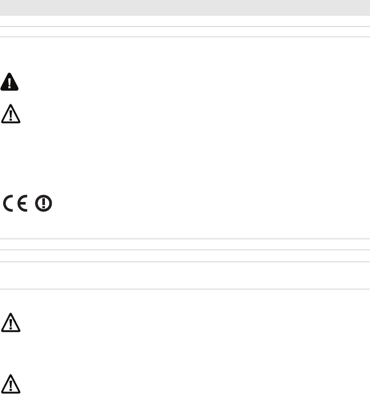Click the gray header band at page top
The image size is (370, 394).
[x=185, y=8]
